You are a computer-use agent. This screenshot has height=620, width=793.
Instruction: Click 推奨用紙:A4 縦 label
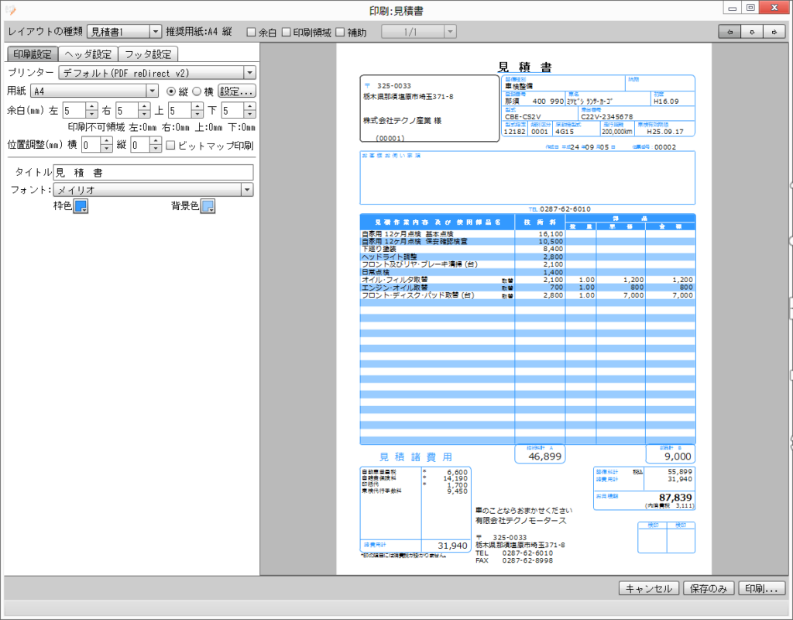click(x=199, y=32)
